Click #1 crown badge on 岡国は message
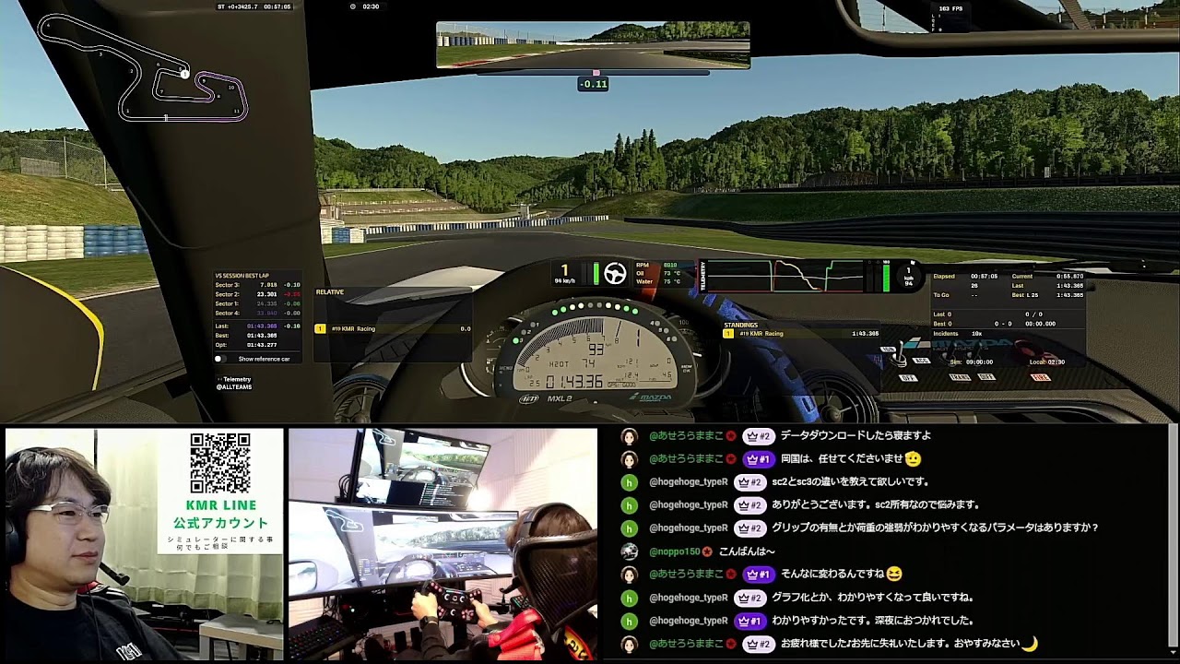Image resolution: width=1180 pixels, height=664 pixels. coord(758,458)
